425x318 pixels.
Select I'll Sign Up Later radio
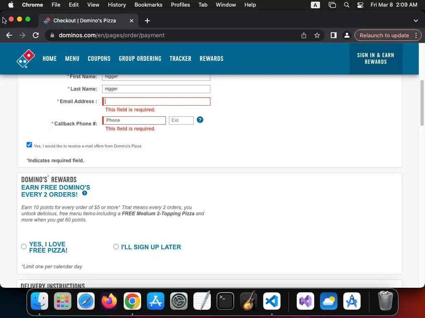point(116,247)
